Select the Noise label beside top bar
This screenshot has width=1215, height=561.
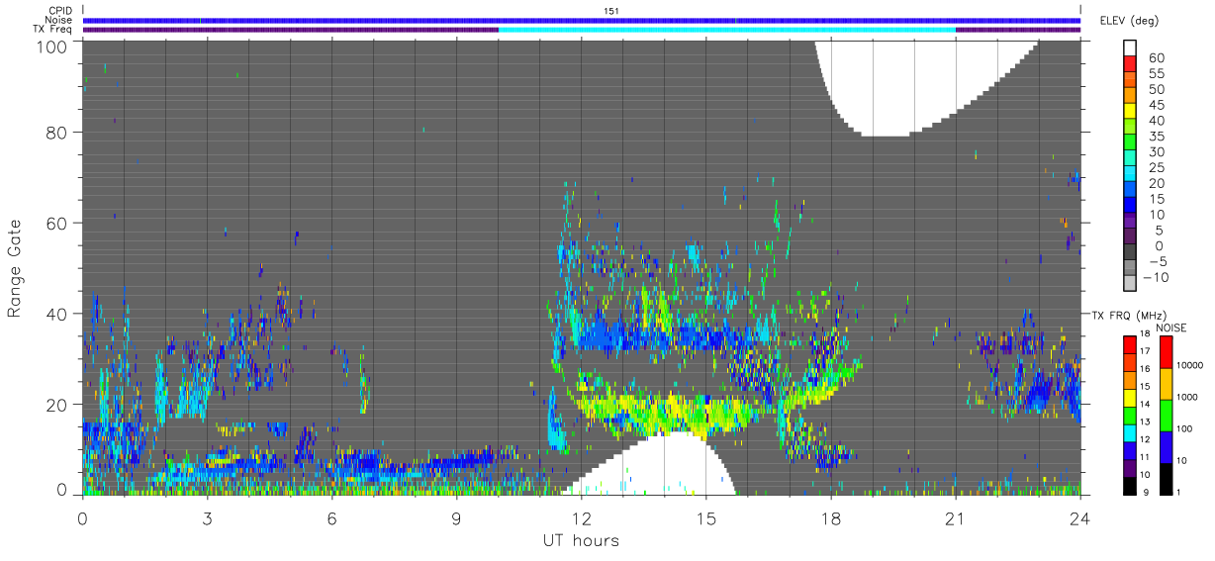[x=59, y=20]
